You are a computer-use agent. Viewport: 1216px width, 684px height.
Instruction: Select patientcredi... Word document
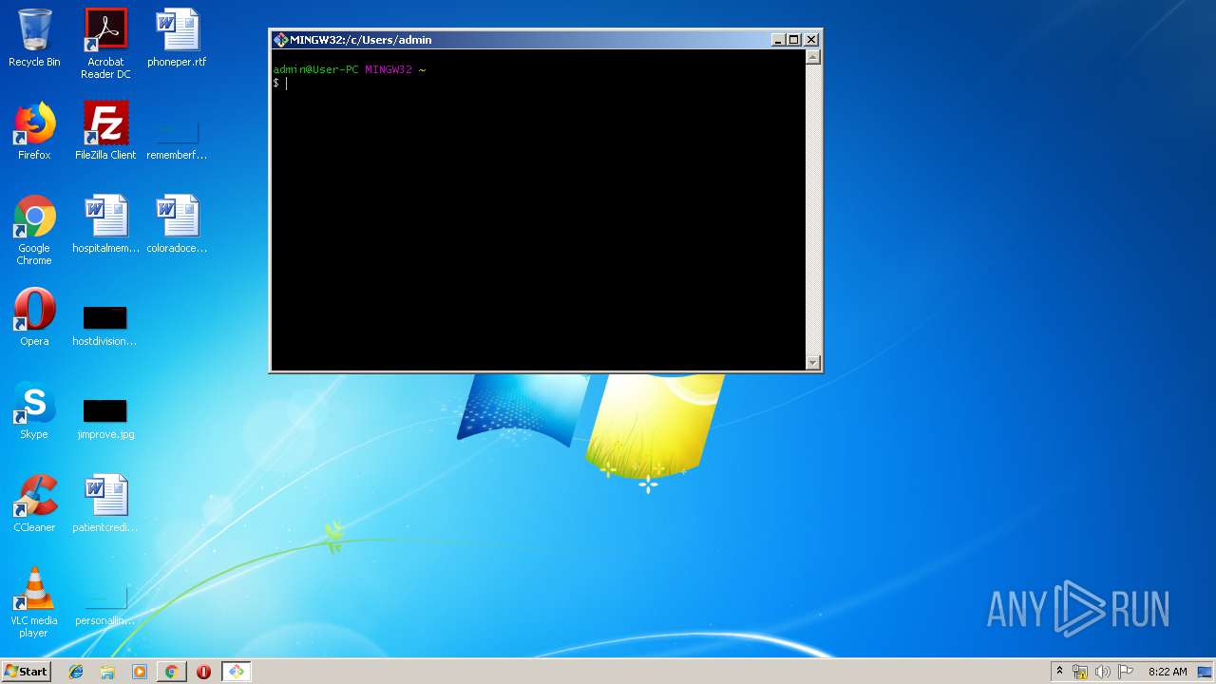point(105,503)
